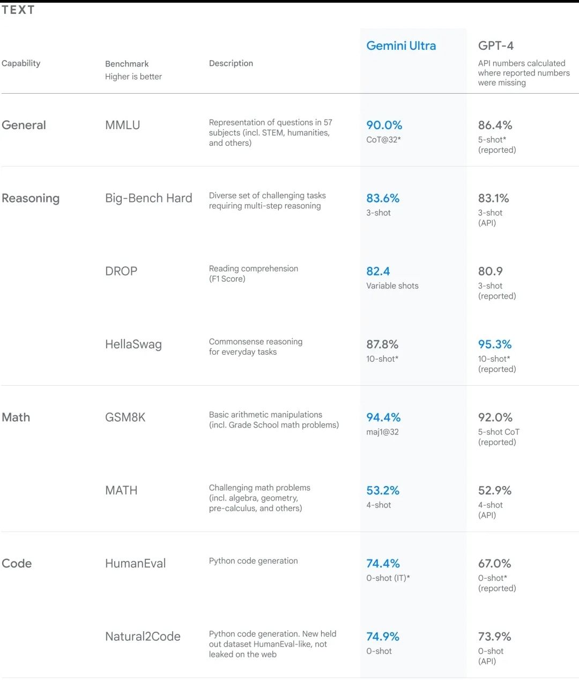Select the Natural2Code benchmark label
579x680 pixels.
143,637
